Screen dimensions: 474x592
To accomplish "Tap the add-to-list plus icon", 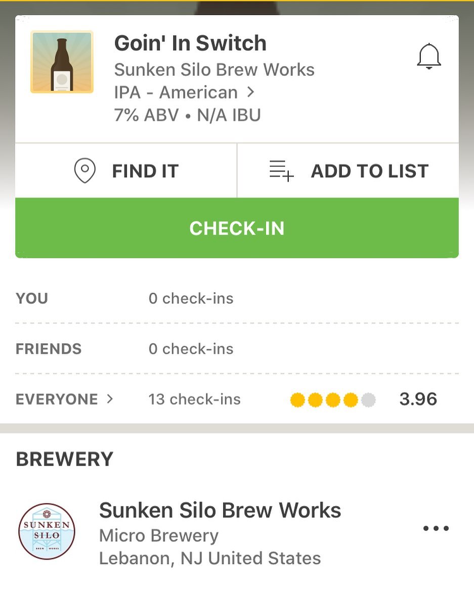I will point(281,171).
